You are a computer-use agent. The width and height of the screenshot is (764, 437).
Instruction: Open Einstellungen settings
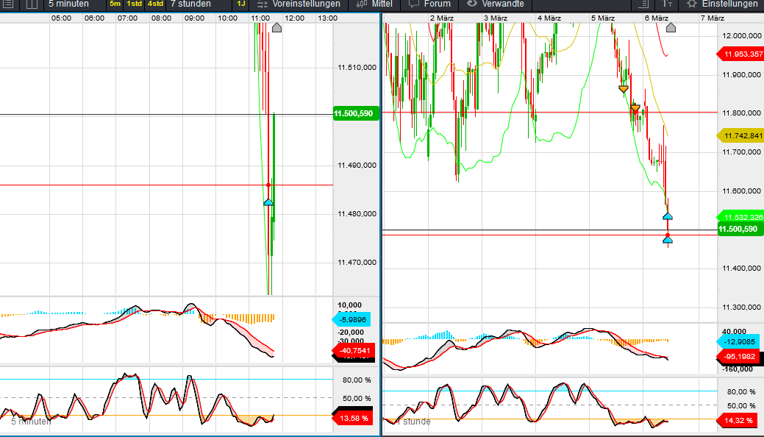[730, 4]
